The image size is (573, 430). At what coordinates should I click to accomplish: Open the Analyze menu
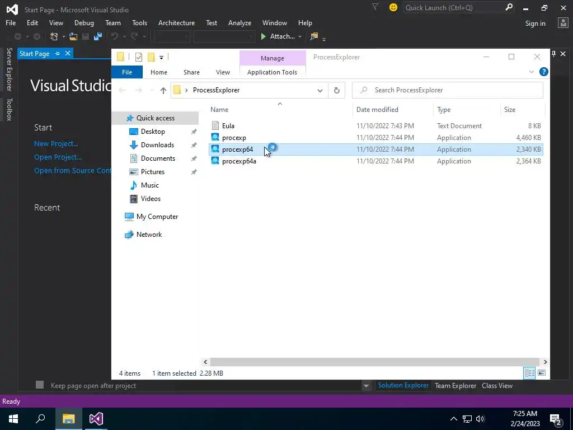[239, 22]
